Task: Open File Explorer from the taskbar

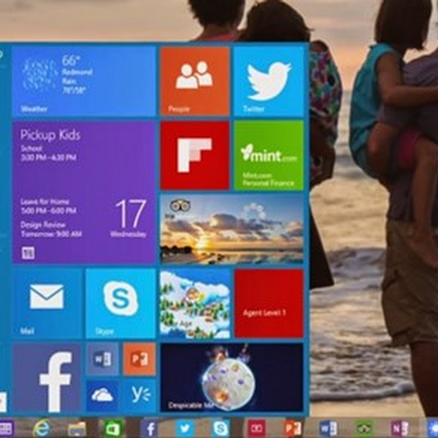Action: tap(77, 428)
